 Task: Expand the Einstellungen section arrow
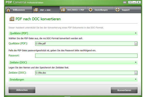coord(136,79)
